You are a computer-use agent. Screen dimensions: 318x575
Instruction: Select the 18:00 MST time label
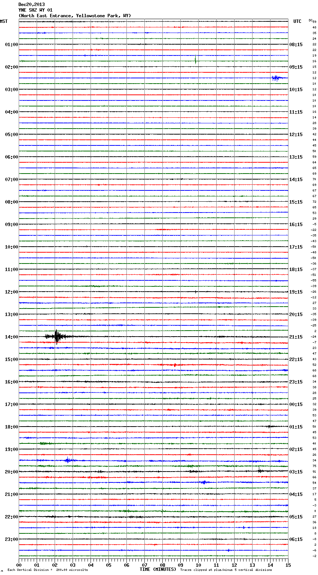[12, 427]
